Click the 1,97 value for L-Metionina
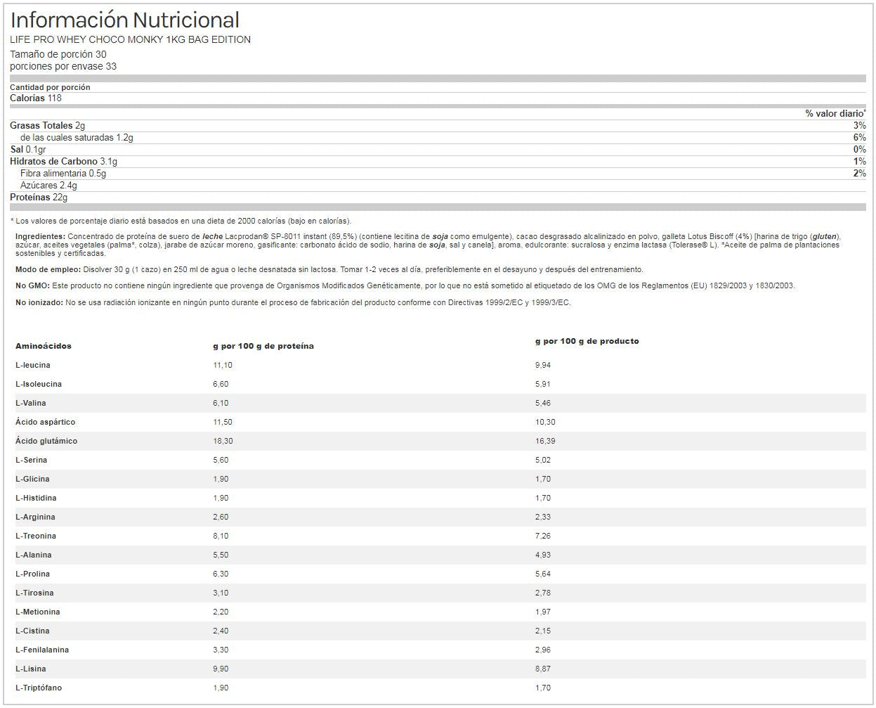 (x=543, y=612)
